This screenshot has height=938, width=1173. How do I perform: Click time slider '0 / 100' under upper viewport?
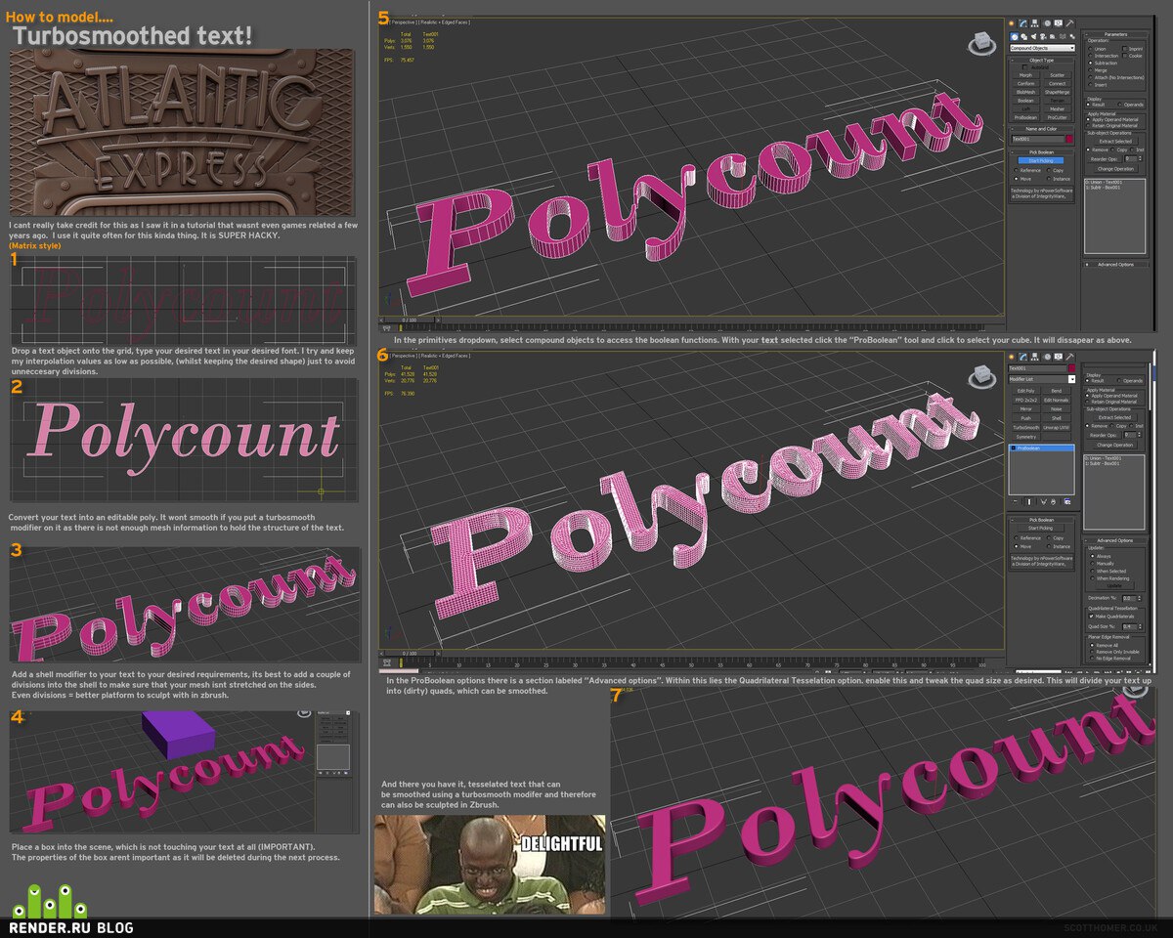(x=410, y=320)
